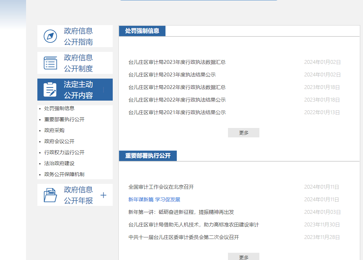Open 政府采购 sidebar entry
Image resolution: width=363 pixels, height=260 pixels.
tap(54, 130)
